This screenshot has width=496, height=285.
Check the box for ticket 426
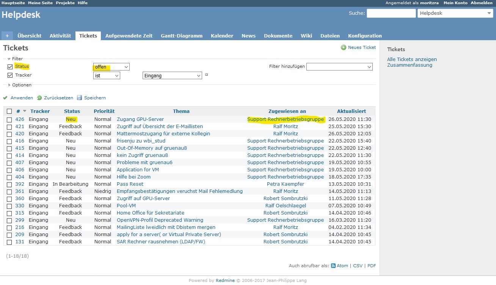tap(9, 119)
